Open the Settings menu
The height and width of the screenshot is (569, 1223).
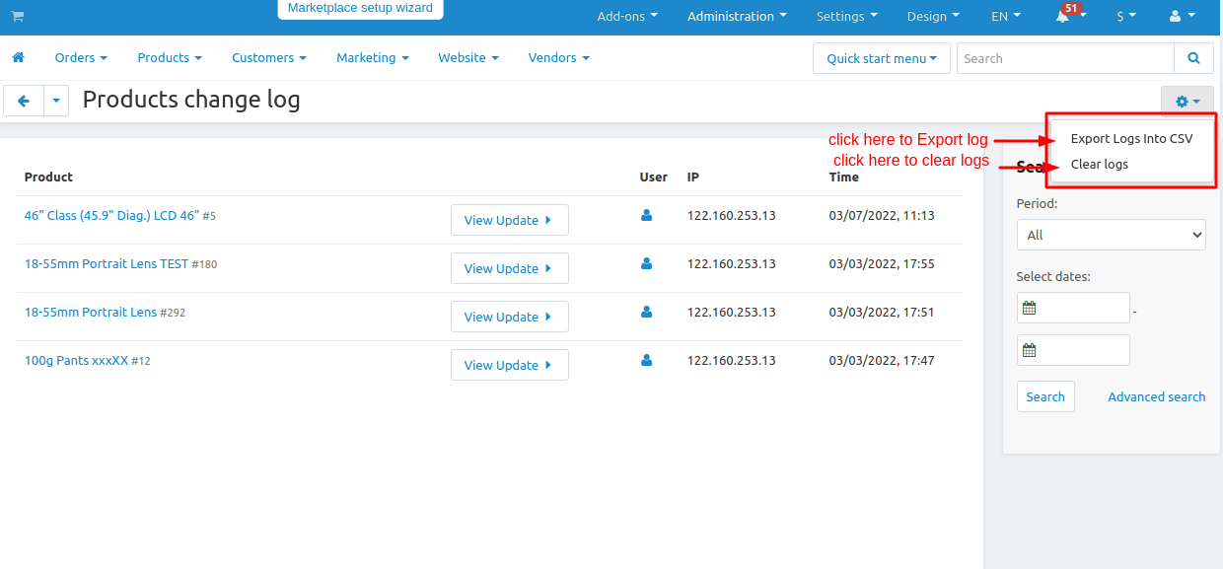[x=847, y=17]
